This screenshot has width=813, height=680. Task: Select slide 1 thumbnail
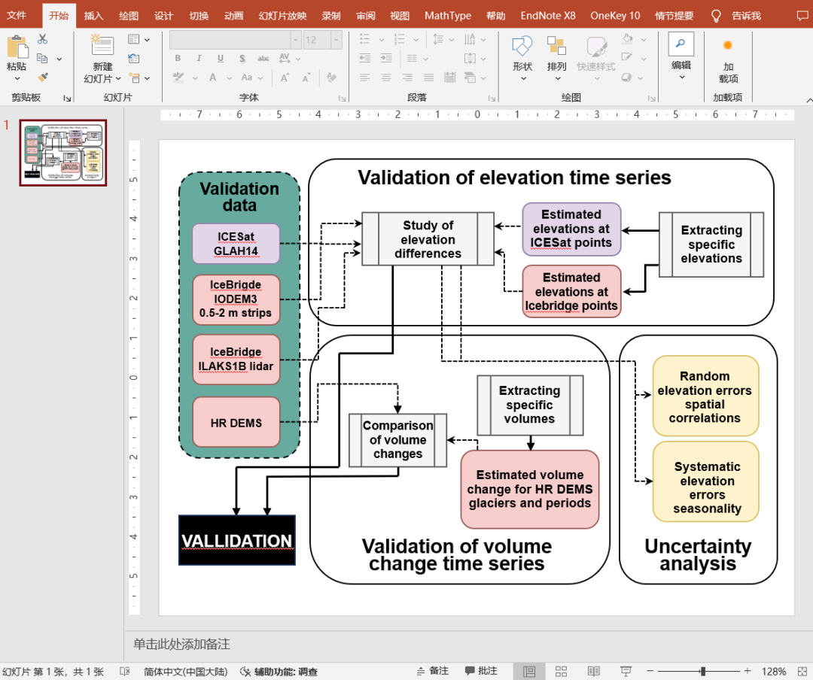pyautogui.click(x=63, y=153)
